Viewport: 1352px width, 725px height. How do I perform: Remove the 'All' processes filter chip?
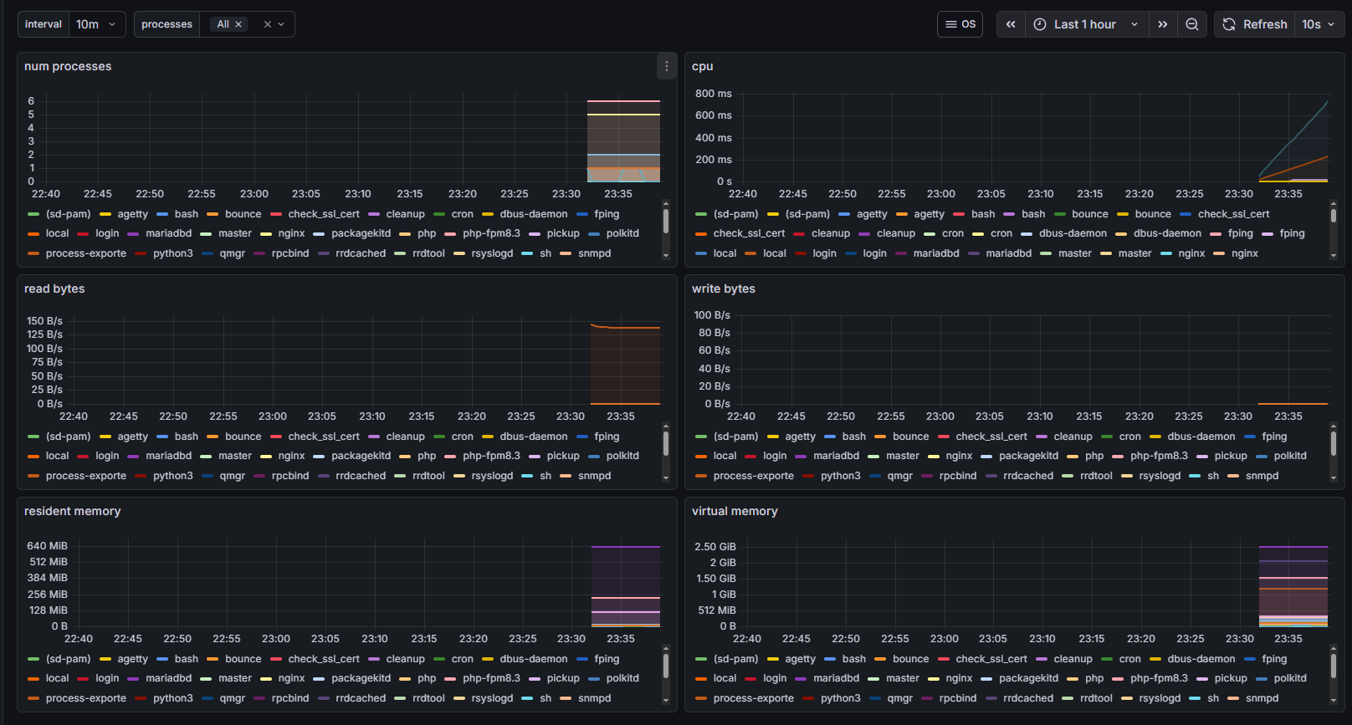[x=238, y=24]
